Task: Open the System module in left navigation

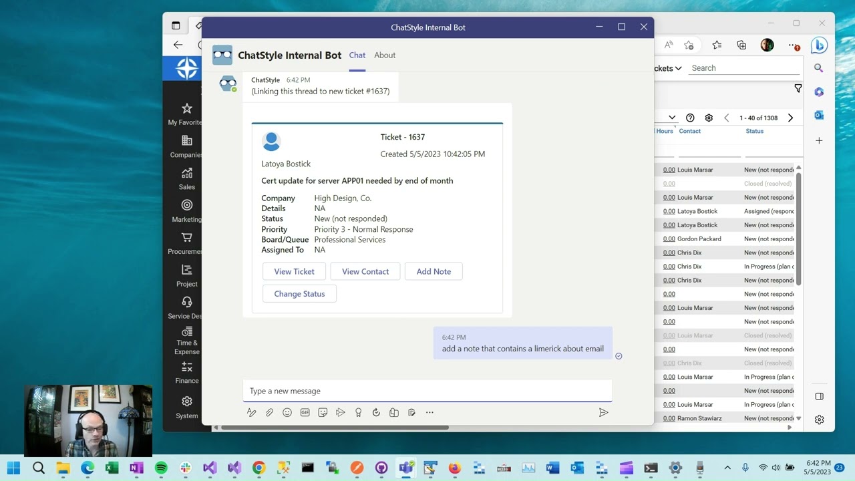Action: 187,408
